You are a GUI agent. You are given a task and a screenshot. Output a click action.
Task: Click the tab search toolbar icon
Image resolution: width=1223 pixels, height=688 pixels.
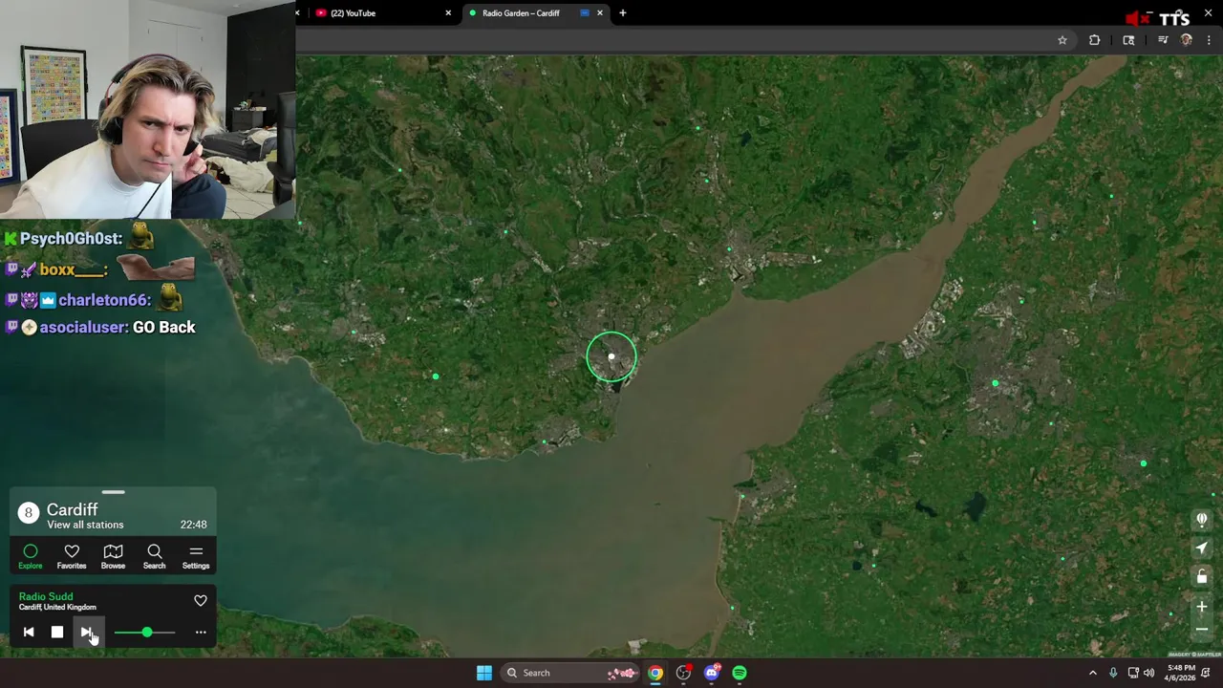point(1128,40)
